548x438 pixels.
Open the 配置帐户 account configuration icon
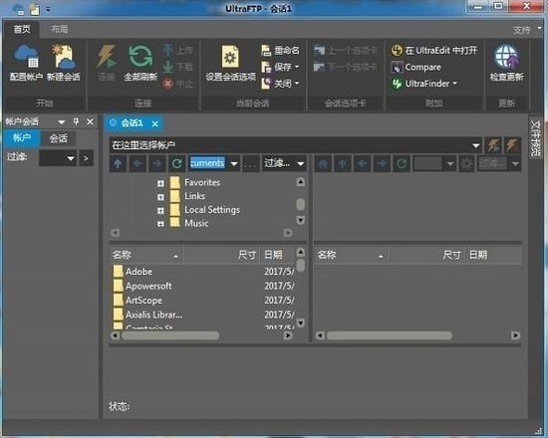(26, 56)
